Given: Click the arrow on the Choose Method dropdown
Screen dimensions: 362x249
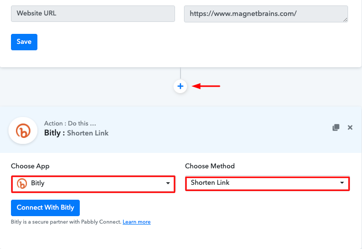Looking at the screenshot, I should tap(342, 183).
